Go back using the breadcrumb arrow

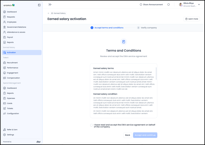pyautogui.click(x=48, y=13)
